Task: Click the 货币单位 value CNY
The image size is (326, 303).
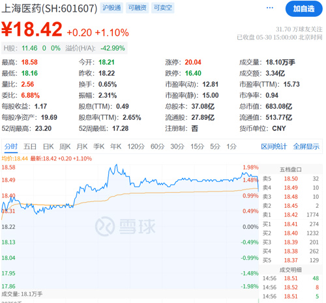Action: [279, 128]
